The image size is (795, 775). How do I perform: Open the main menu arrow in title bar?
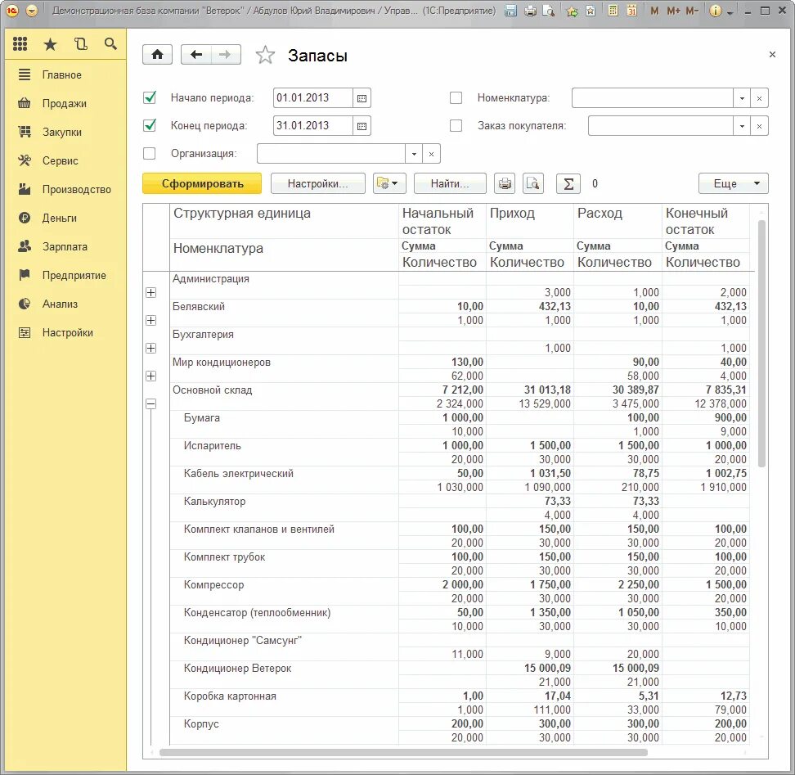[31, 11]
